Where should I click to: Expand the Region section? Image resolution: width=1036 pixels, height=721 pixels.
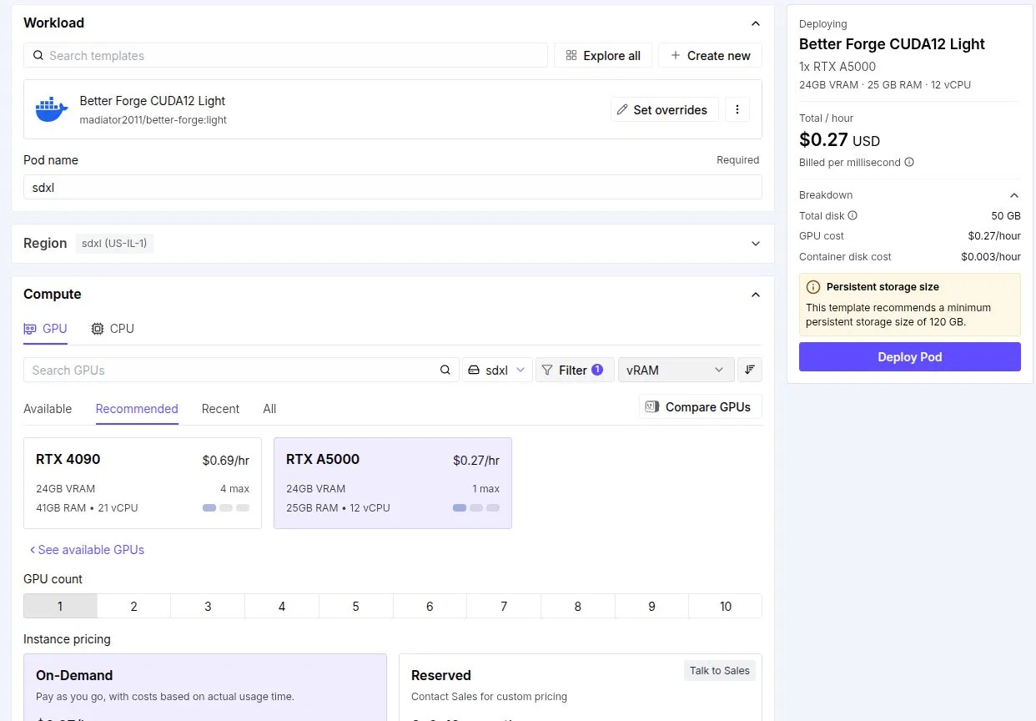(756, 244)
